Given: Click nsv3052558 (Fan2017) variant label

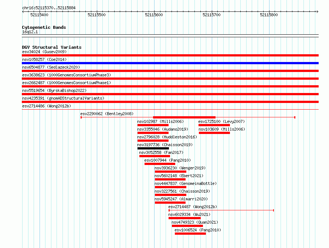Looking at the screenshot, I should click(161, 152).
